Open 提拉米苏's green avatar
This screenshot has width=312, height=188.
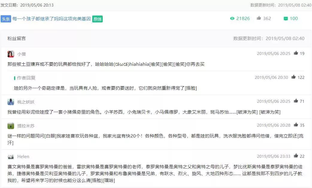pos(11,126)
